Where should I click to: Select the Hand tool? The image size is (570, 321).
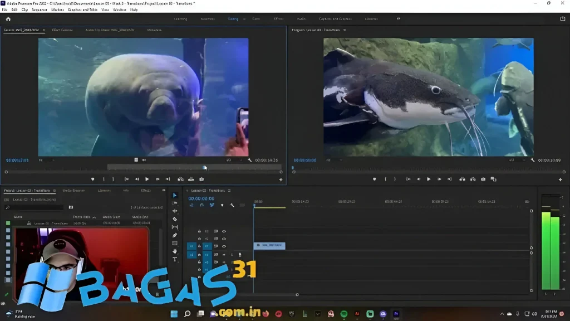tap(175, 251)
